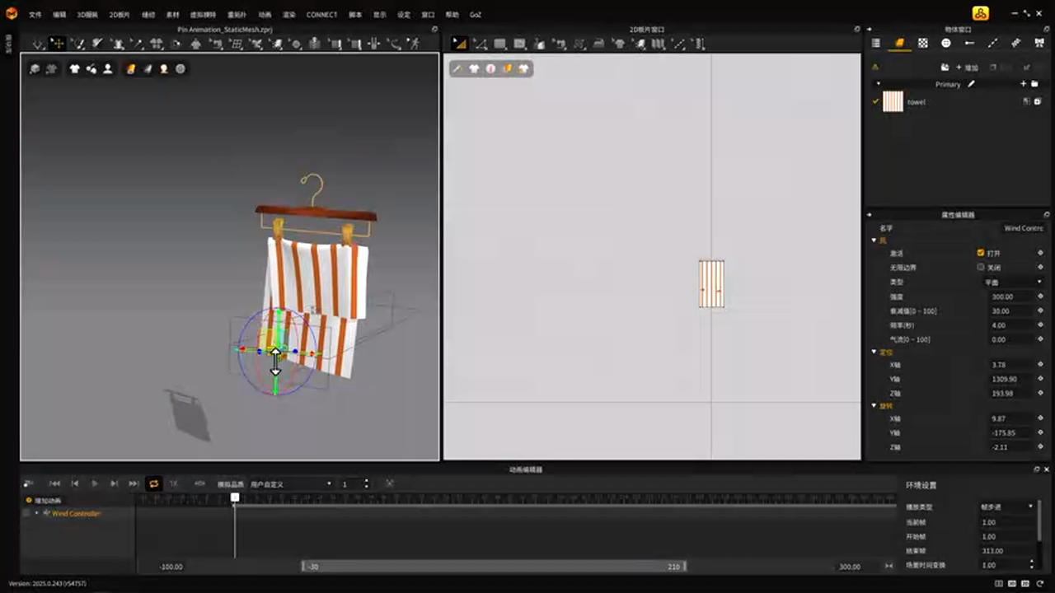Open the CONNECT menu
Image resolution: width=1055 pixels, height=593 pixels.
click(321, 15)
